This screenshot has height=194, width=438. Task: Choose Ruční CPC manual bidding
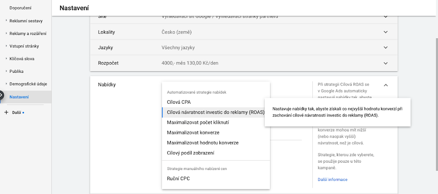178,178
